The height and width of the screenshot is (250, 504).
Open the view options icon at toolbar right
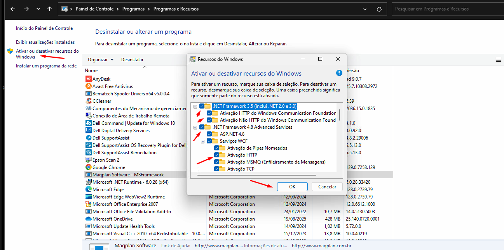tap(499, 60)
